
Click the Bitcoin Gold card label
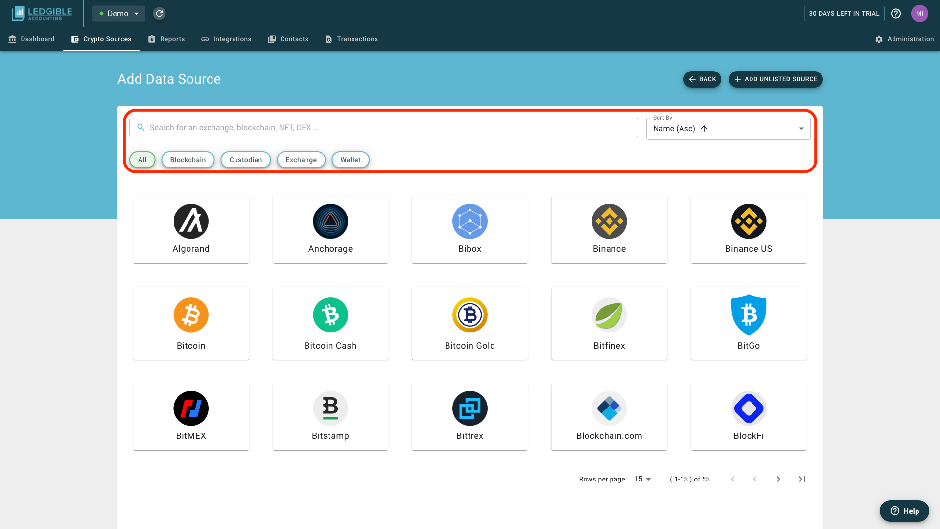pyautogui.click(x=470, y=346)
